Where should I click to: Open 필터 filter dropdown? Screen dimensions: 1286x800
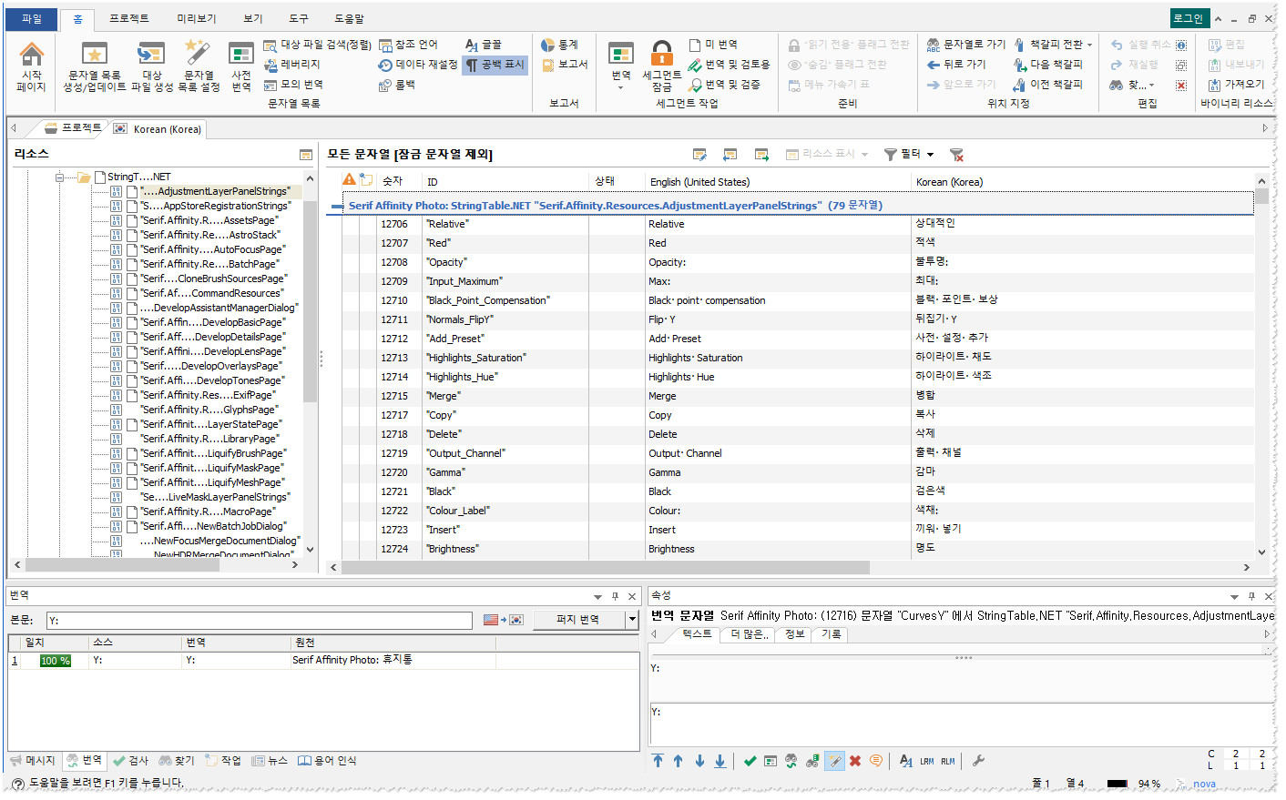pos(909,154)
